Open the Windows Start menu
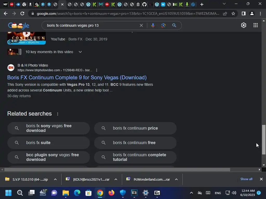 [x=8, y=193]
